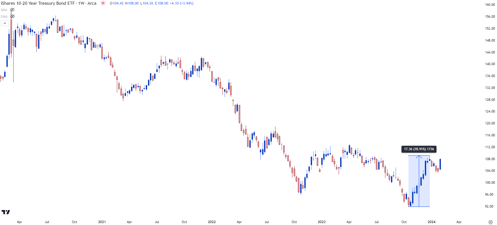Click the 108.00 price axis label
This screenshot has width=497, height=225.
[490, 159]
